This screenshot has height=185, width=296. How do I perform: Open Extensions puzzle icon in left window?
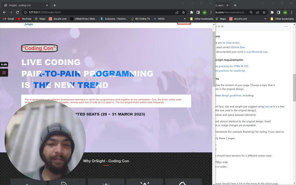pyautogui.click(x=192, y=12)
